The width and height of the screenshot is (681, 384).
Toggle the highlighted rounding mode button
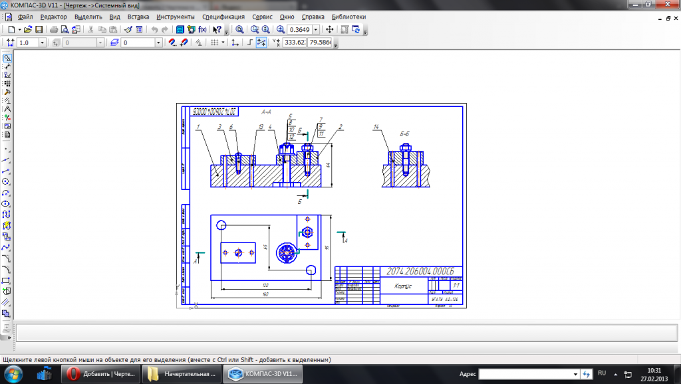click(x=261, y=43)
